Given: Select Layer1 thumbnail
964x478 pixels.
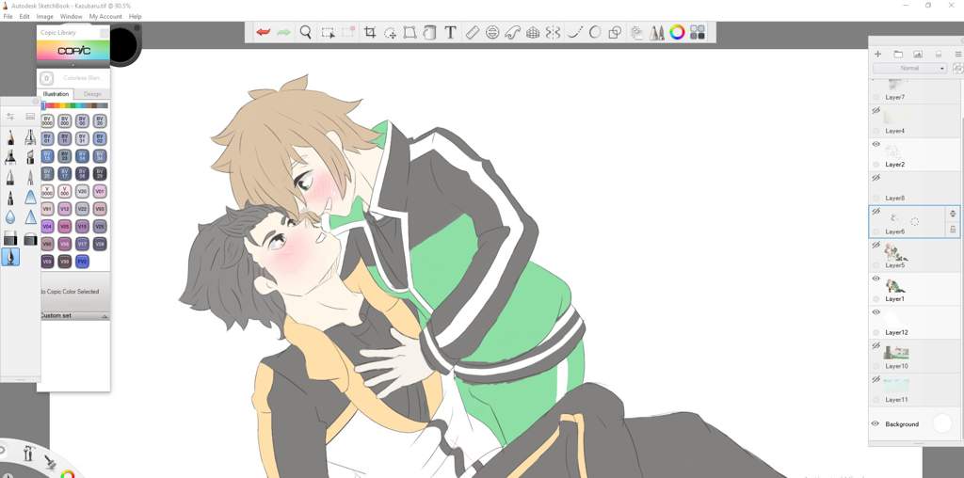Looking at the screenshot, I should 894,285.
